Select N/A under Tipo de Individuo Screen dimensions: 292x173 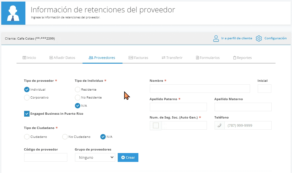pyautogui.click(x=77, y=106)
